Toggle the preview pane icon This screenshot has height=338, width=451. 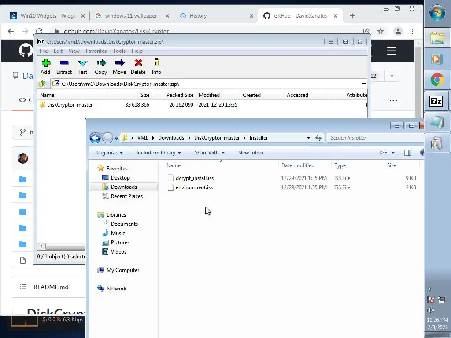pyautogui.click(x=408, y=153)
